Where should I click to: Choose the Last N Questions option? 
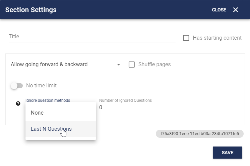[61, 129]
